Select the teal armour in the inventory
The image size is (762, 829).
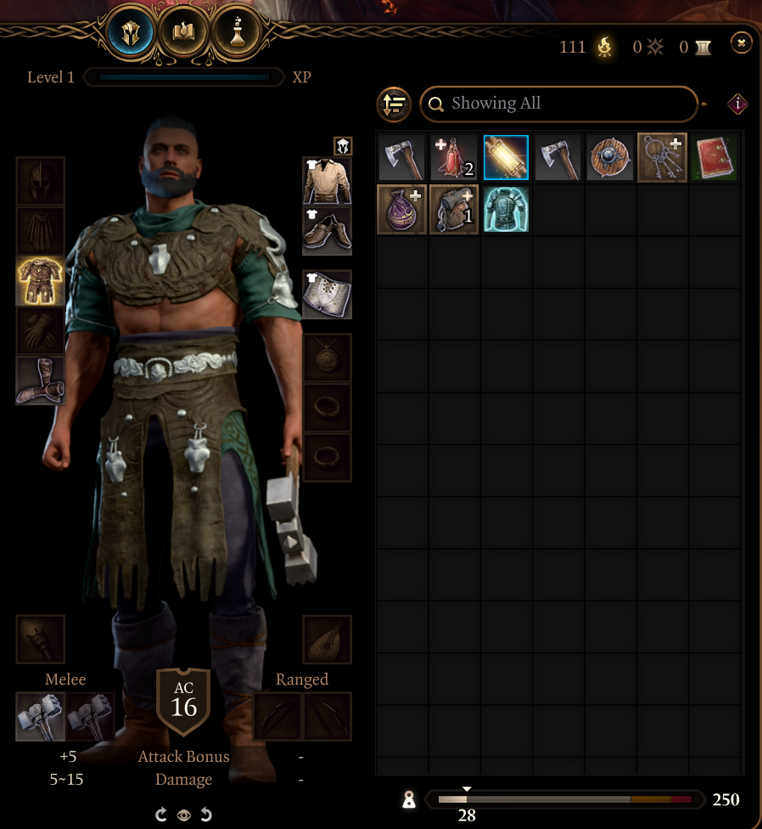pyautogui.click(x=506, y=209)
